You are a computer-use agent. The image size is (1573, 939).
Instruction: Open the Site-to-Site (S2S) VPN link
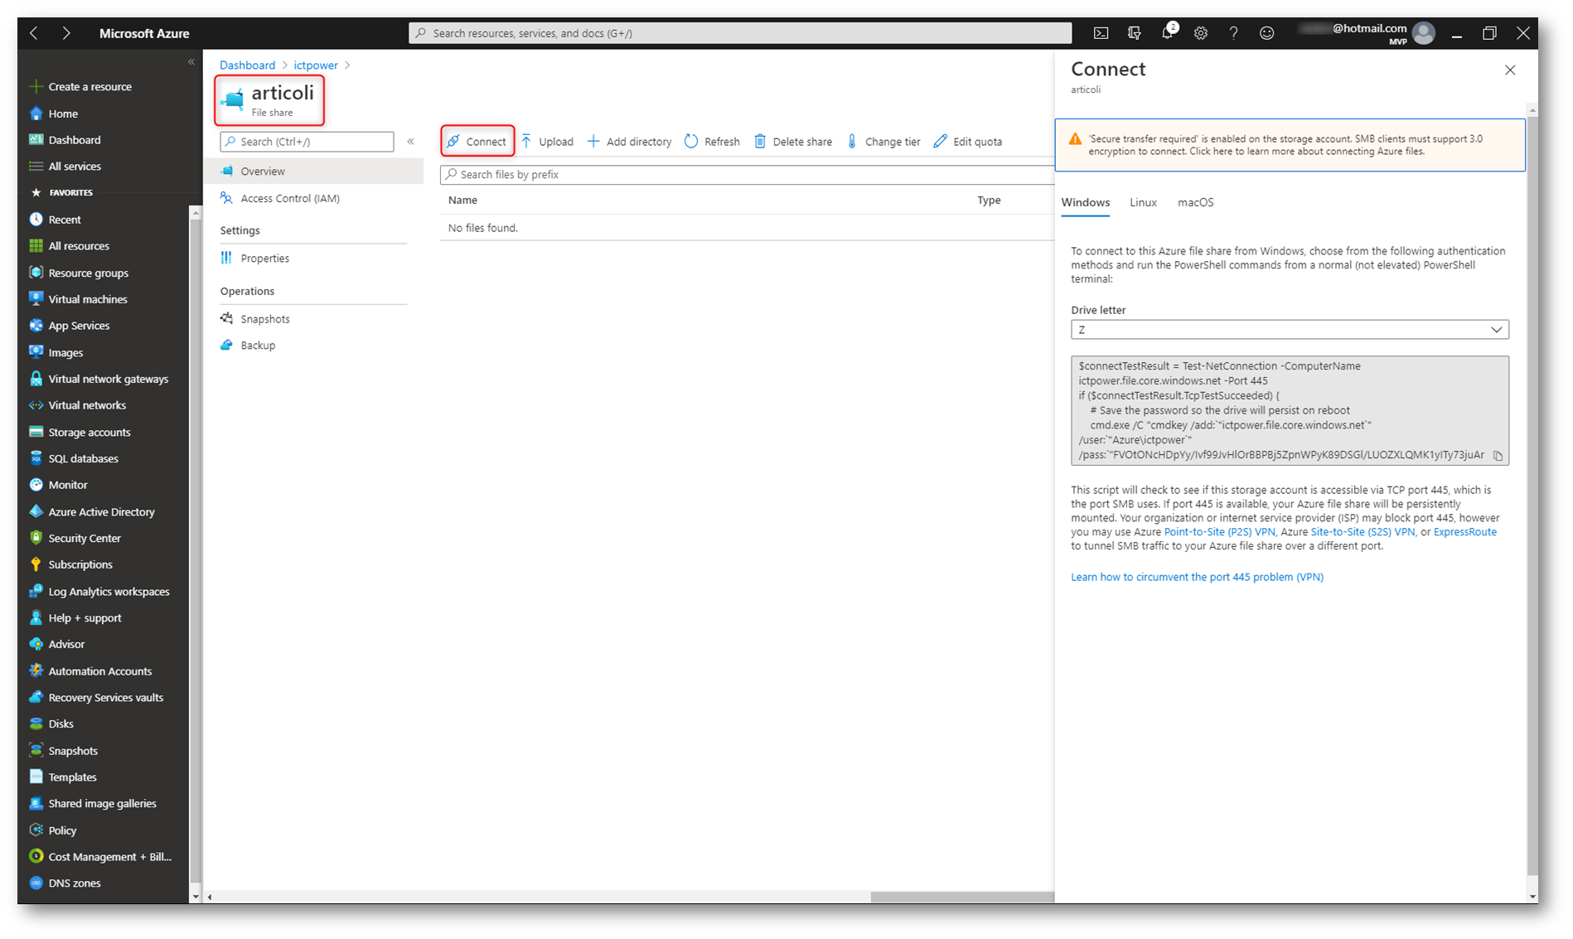[x=1362, y=532]
